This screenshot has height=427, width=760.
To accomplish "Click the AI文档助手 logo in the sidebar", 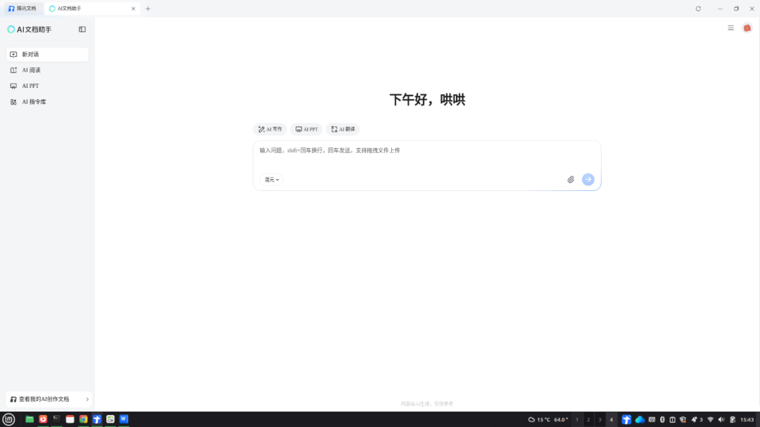I will click(x=30, y=29).
